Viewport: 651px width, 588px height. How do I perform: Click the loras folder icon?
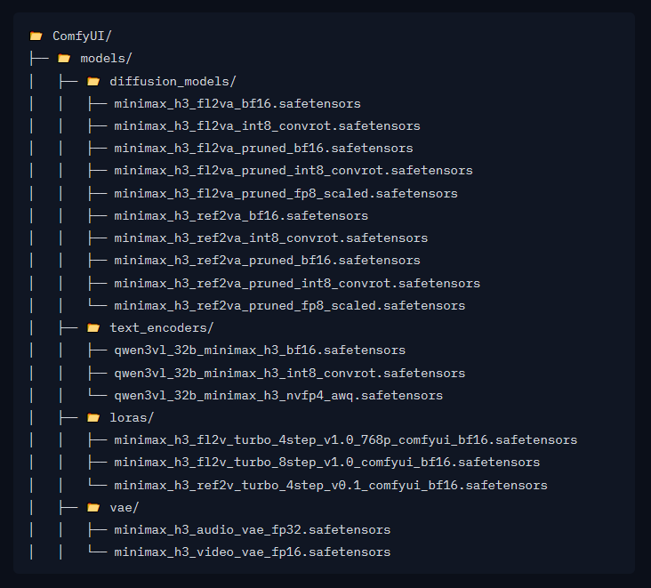pos(93,418)
